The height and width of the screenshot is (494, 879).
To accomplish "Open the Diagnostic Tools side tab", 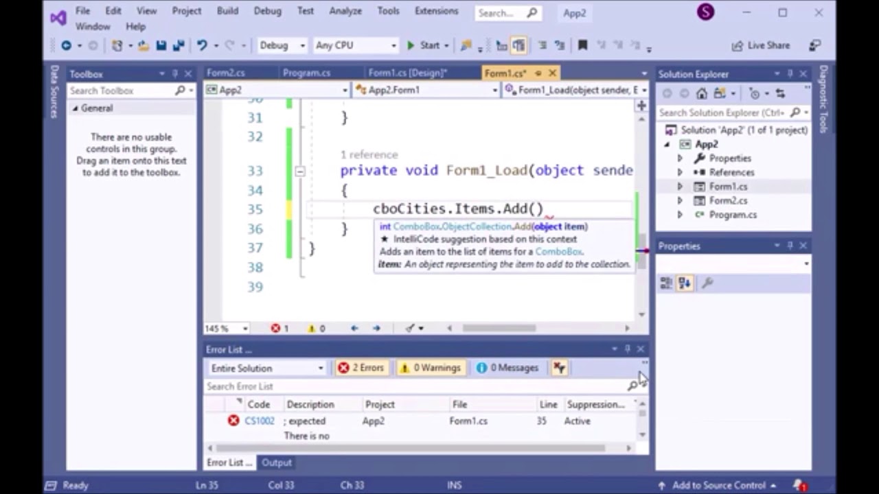I will pyautogui.click(x=823, y=99).
